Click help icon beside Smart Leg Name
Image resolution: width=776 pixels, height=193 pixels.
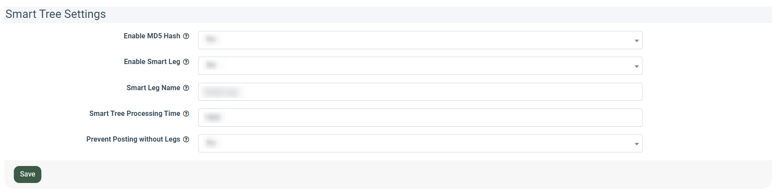186,88
